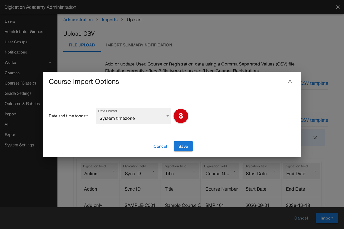Dismiss the blue notification banner

tap(315, 138)
